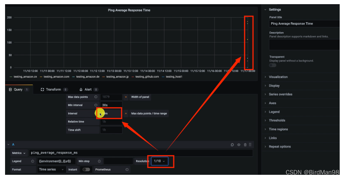Click testing_amazon.jp legend color swatch
This screenshot has width=346, height=179.
tap(104, 77)
